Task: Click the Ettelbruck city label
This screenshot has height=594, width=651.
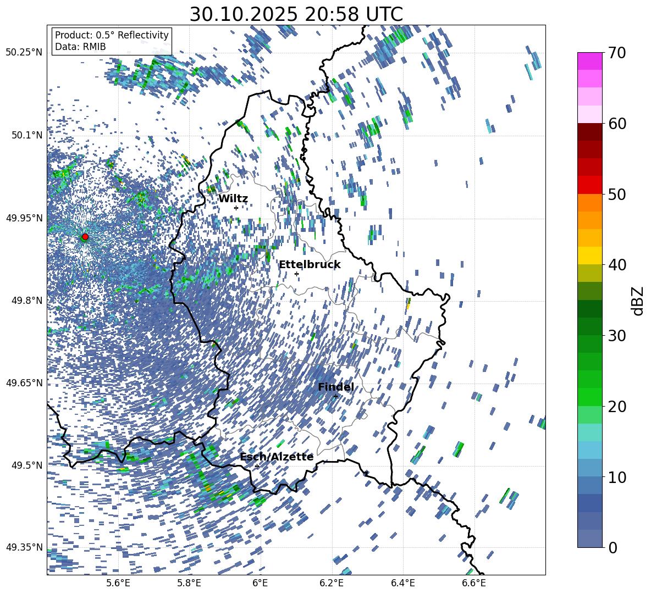Action: coord(310,264)
